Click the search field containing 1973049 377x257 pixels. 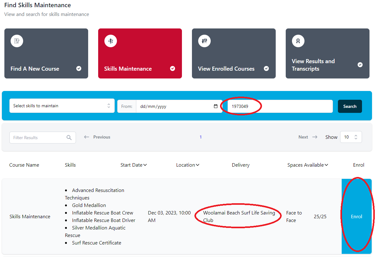[280, 106]
